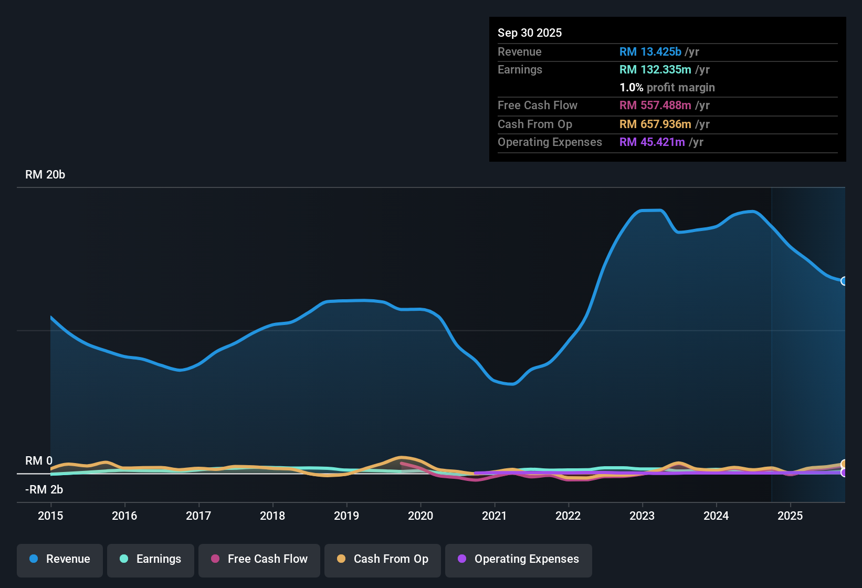The width and height of the screenshot is (862, 588).
Task: Toggle the Revenue series visibility
Action: click(59, 559)
